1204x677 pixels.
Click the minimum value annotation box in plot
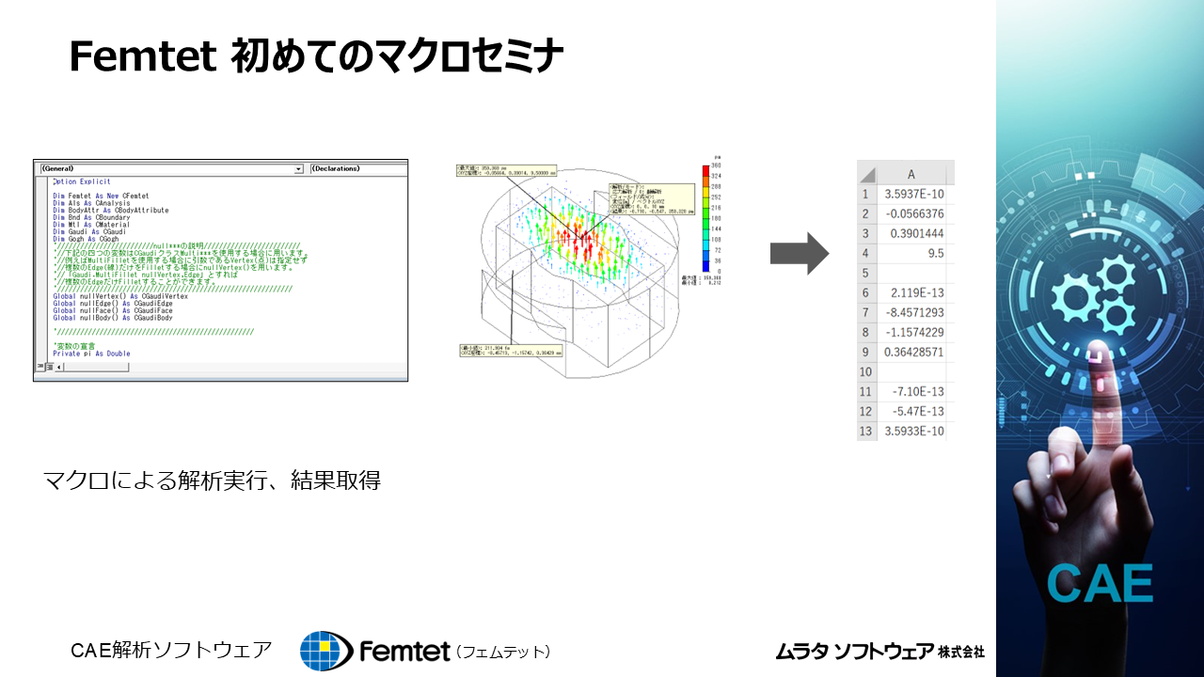(x=511, y=351)
